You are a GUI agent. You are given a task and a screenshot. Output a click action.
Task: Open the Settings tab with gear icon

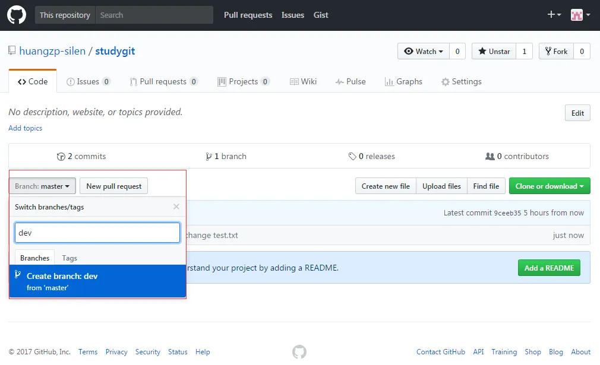[461, 82]
